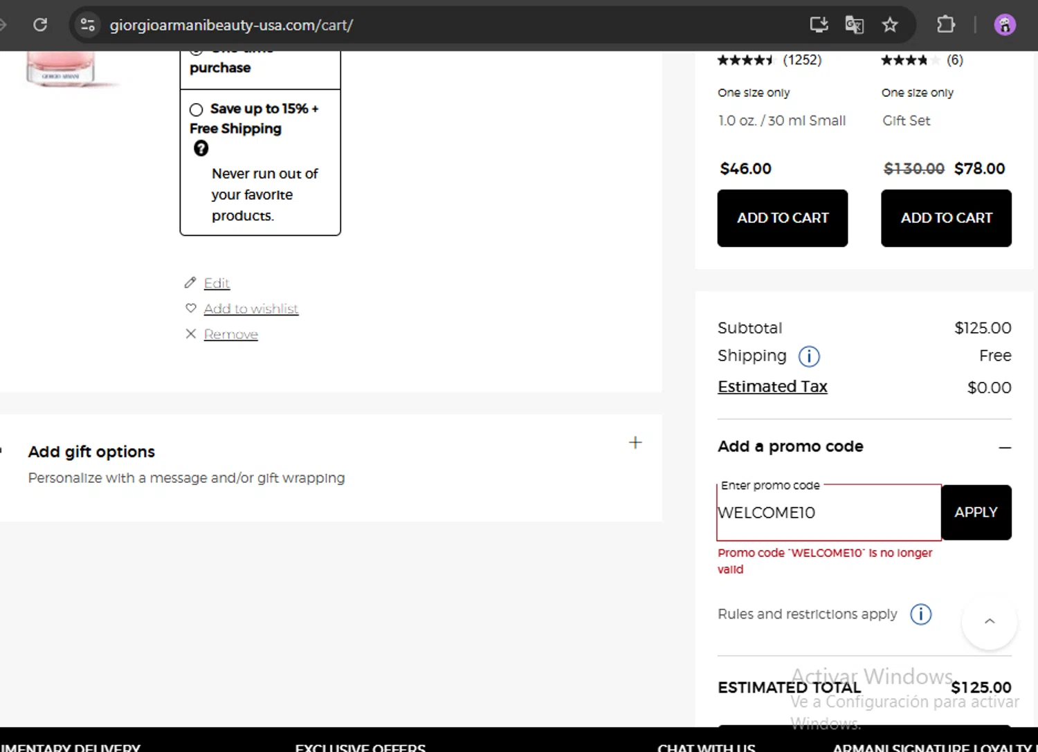Screen dimensions: 1038x752
Task: Open the Rules and restrictions info icon
Action: pyautogui.click(x=920, y=614)
